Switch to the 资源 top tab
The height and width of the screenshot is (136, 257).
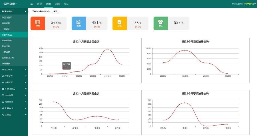57,4
